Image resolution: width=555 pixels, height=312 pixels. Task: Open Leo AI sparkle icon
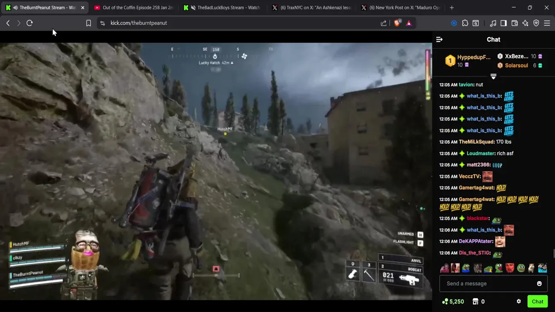(x=526, y=23)
